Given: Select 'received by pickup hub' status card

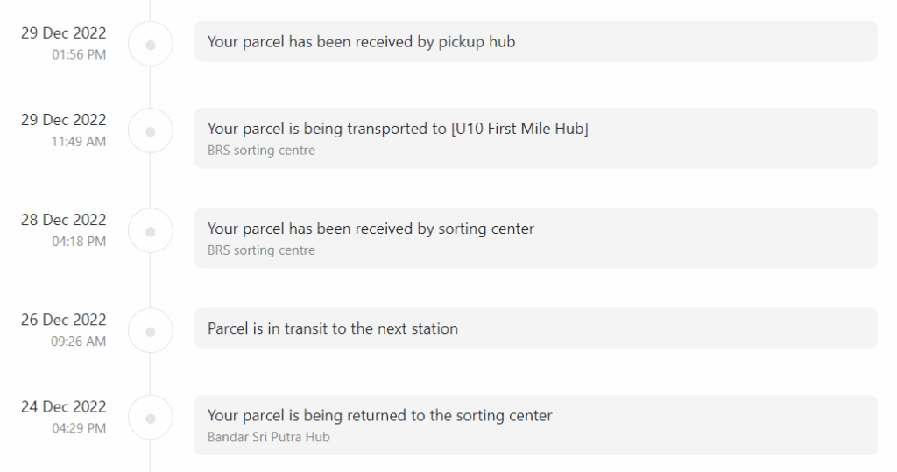Looking at the screenshot, I should [535, 42].
